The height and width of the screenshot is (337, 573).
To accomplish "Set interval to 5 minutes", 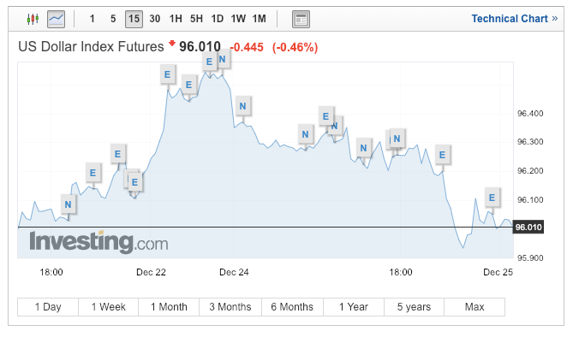I will tap(113, 19).
